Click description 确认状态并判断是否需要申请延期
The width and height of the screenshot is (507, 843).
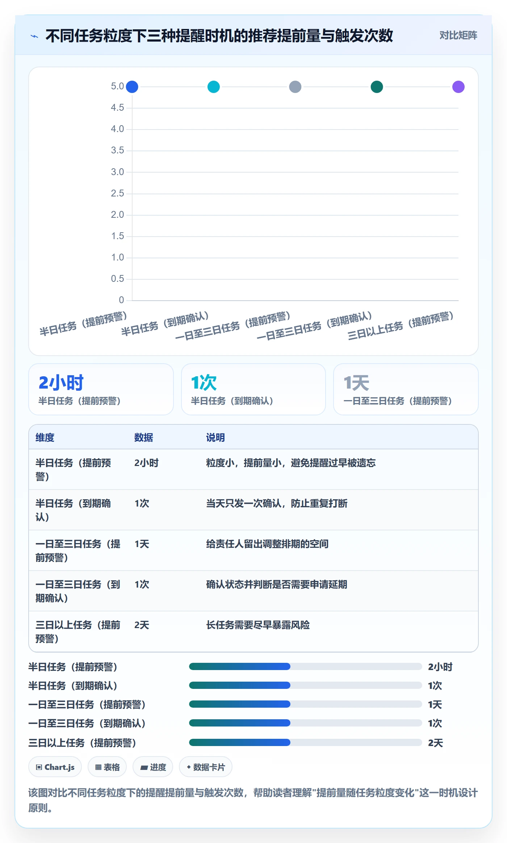click(277, 584)
